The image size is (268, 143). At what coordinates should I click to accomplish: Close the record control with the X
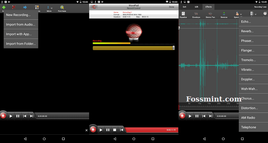click(86, 130)
